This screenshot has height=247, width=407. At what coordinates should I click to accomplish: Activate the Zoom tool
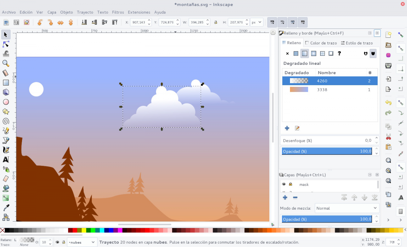tap(6, 63)
